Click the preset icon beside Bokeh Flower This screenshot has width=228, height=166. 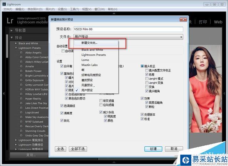pyautogui.click(x=21, y=71)
